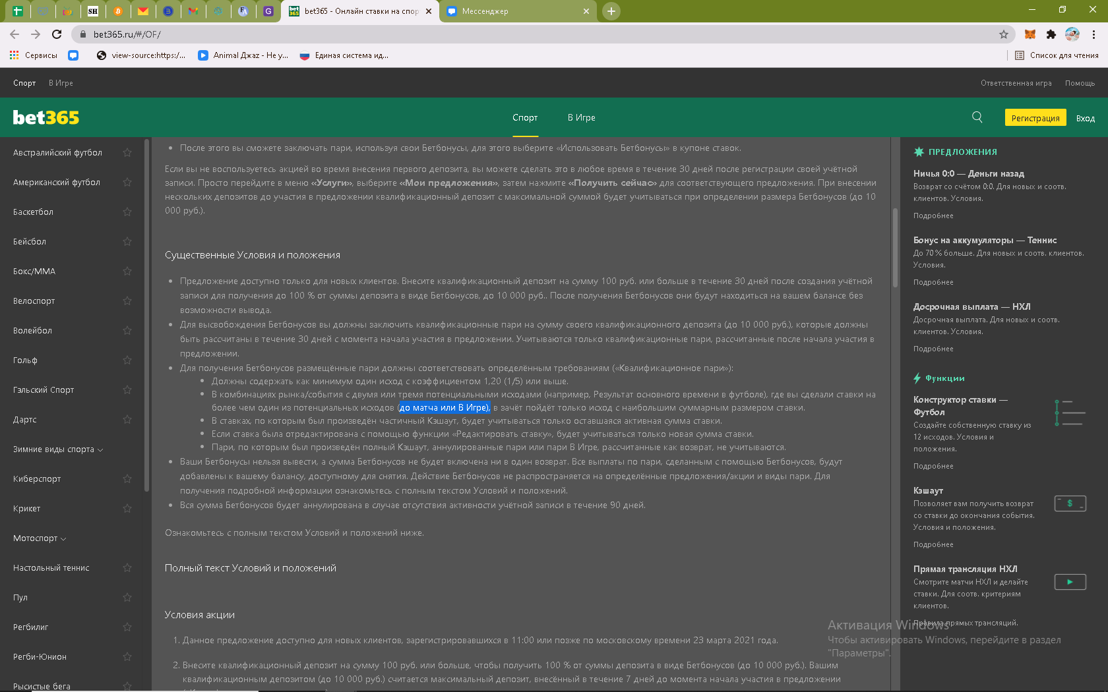Toggle the star next to Американский футбол
The width and height of the screenshot is (1108, 692).
click(x=127, y=182)
